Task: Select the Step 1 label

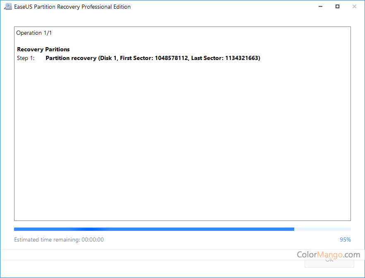Action: tap(25, 58)
